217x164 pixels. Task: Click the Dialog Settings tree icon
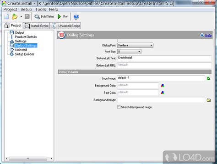pyautogui.click(x=11, y=46)
